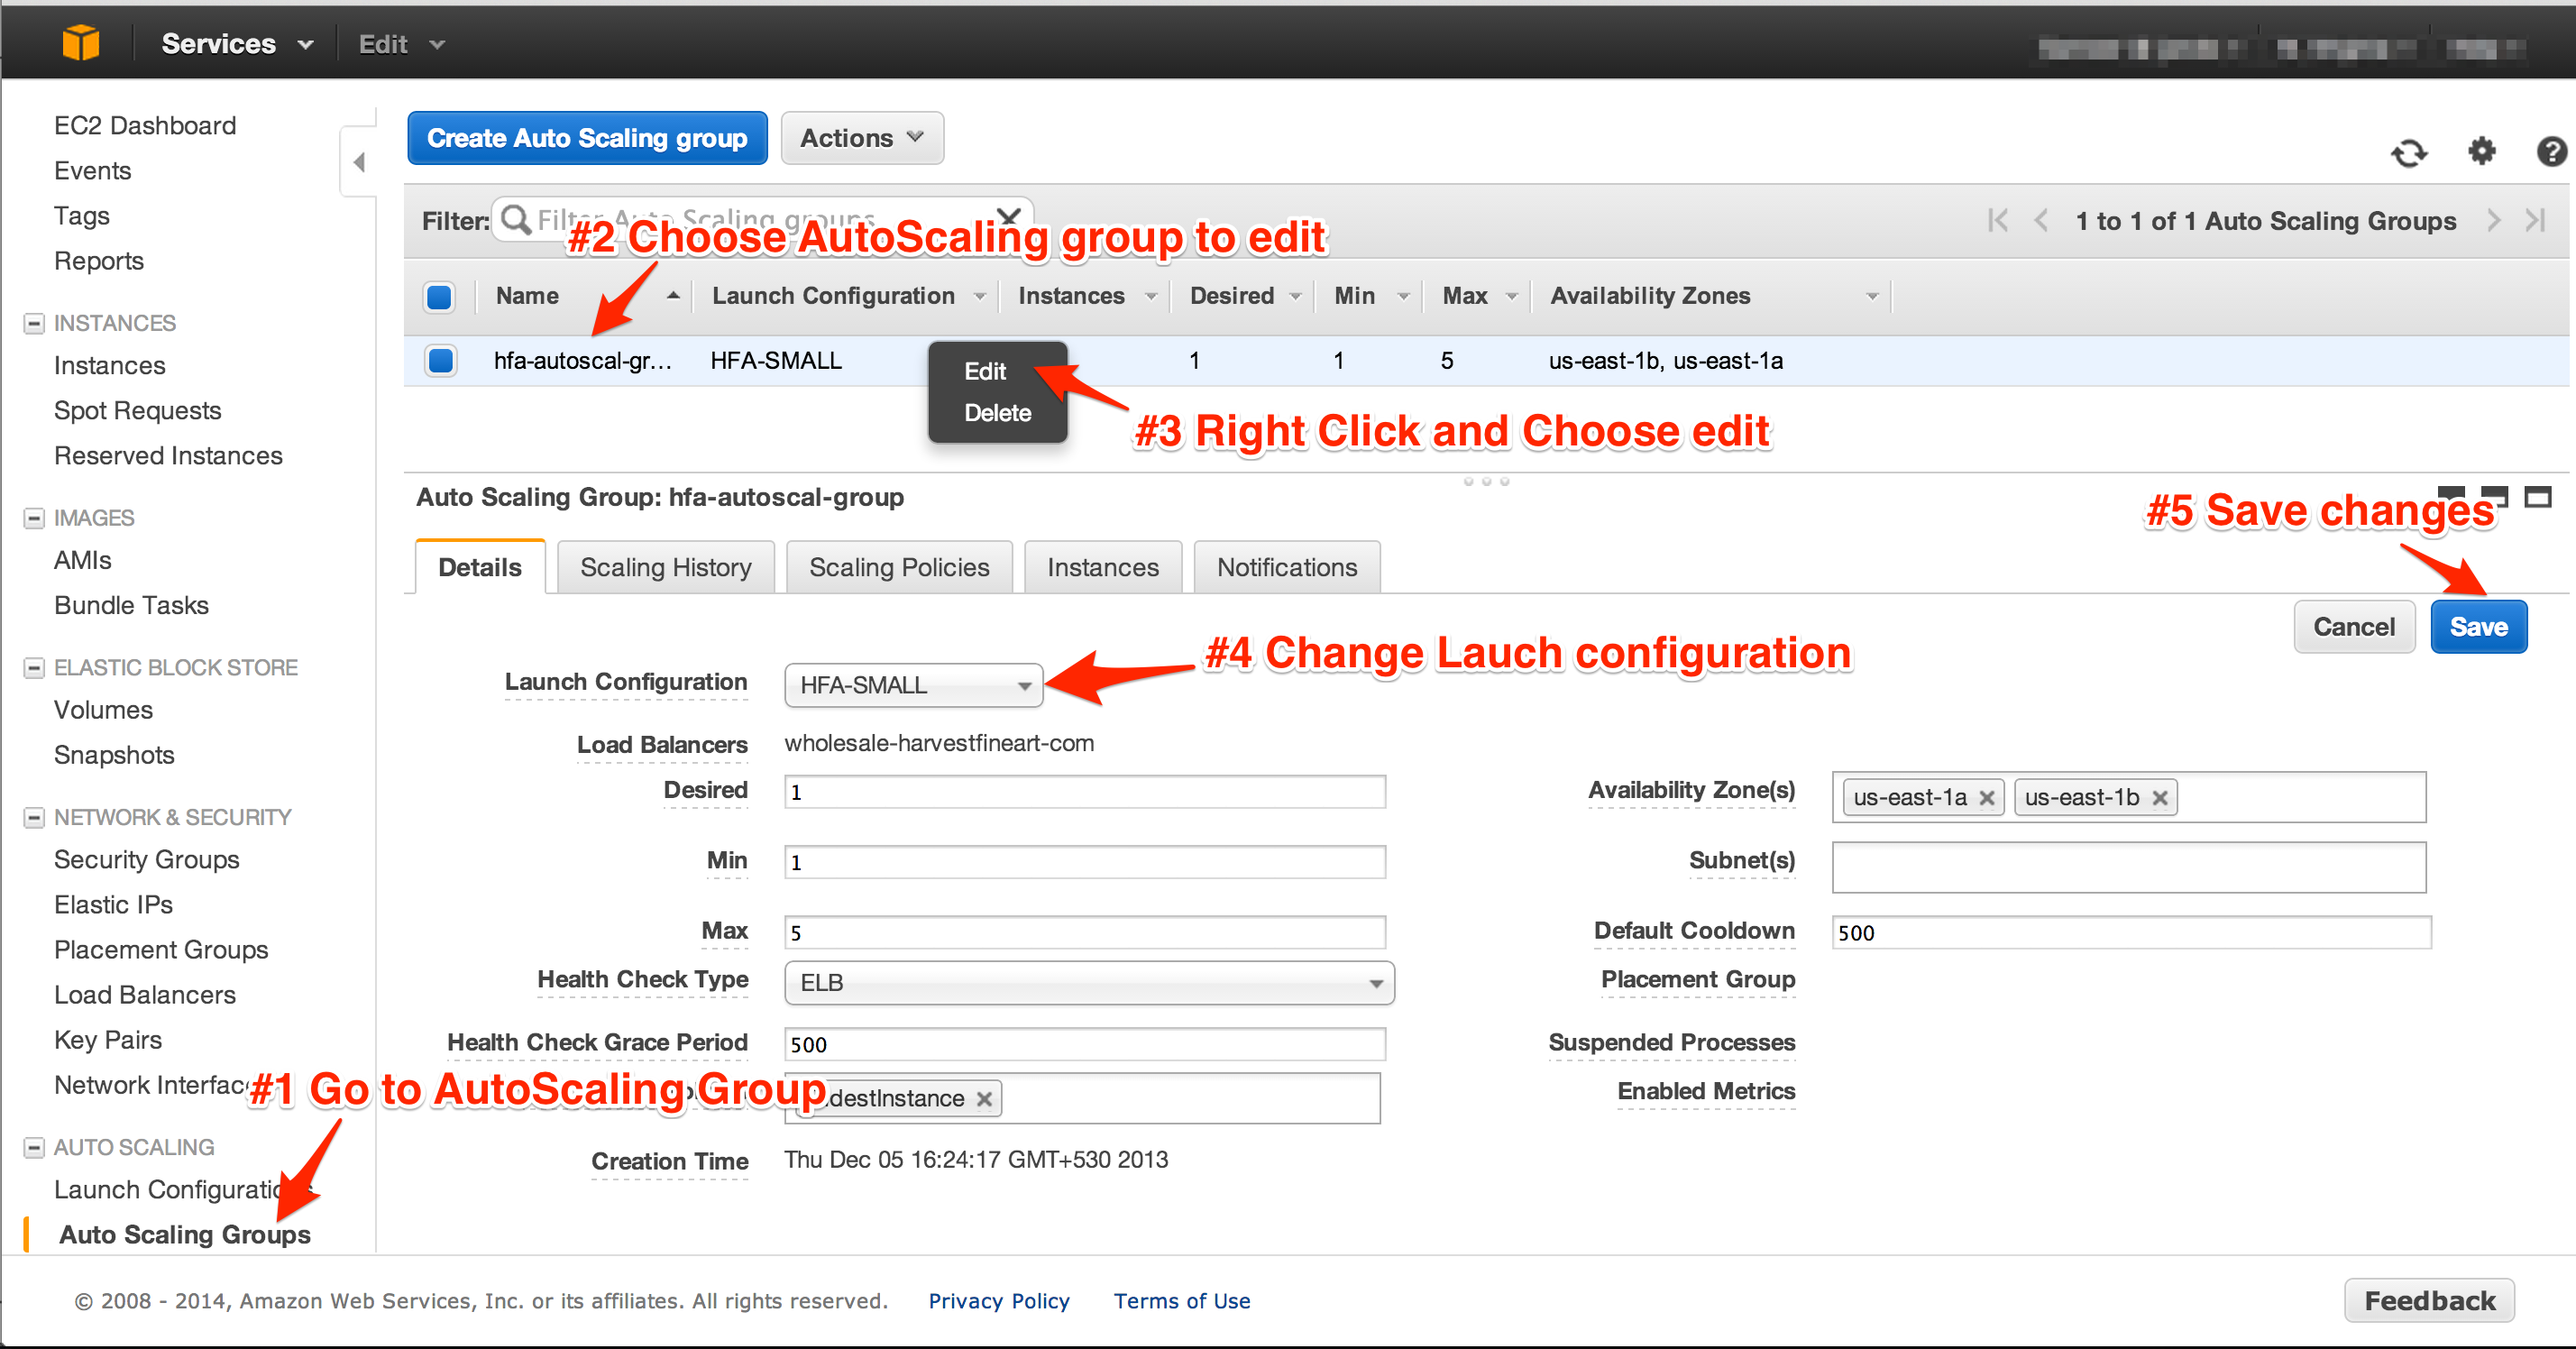
Task: Open Availability Zones column dropdown arrow
Action: coord(1872,296)
